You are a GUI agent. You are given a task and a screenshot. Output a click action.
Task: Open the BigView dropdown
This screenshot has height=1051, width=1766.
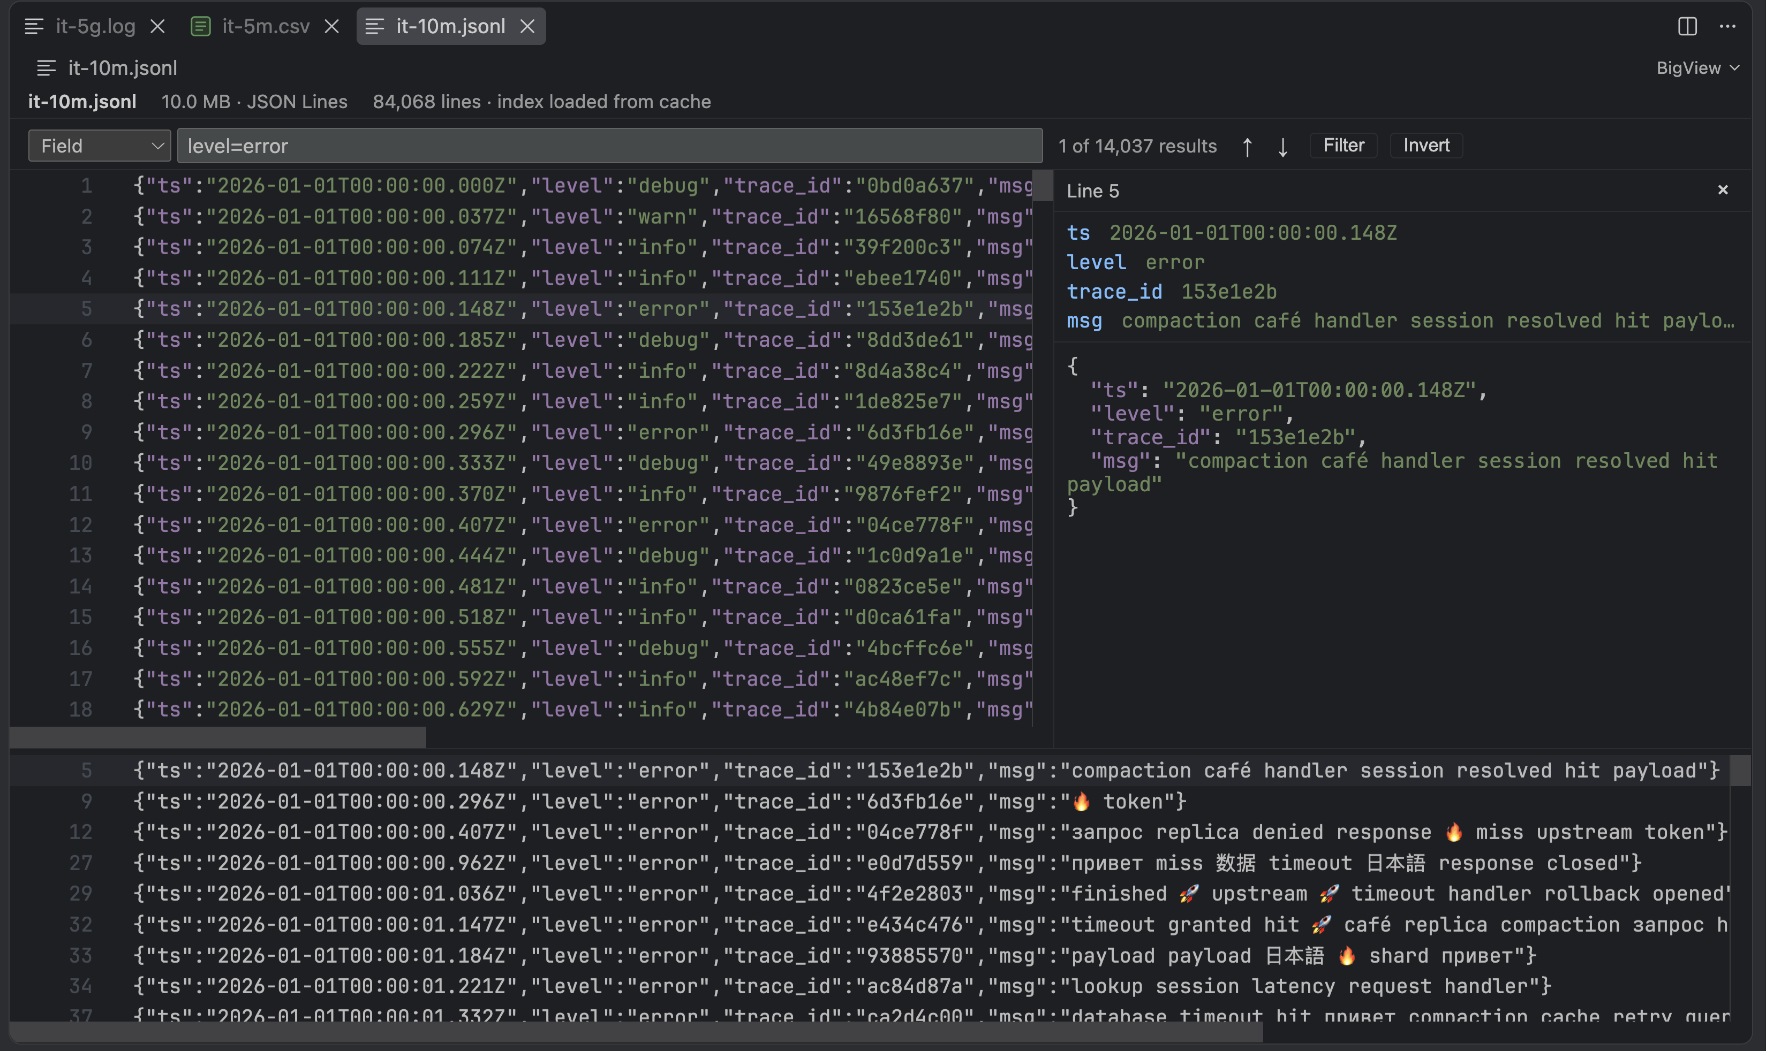tap(1698, 68)
